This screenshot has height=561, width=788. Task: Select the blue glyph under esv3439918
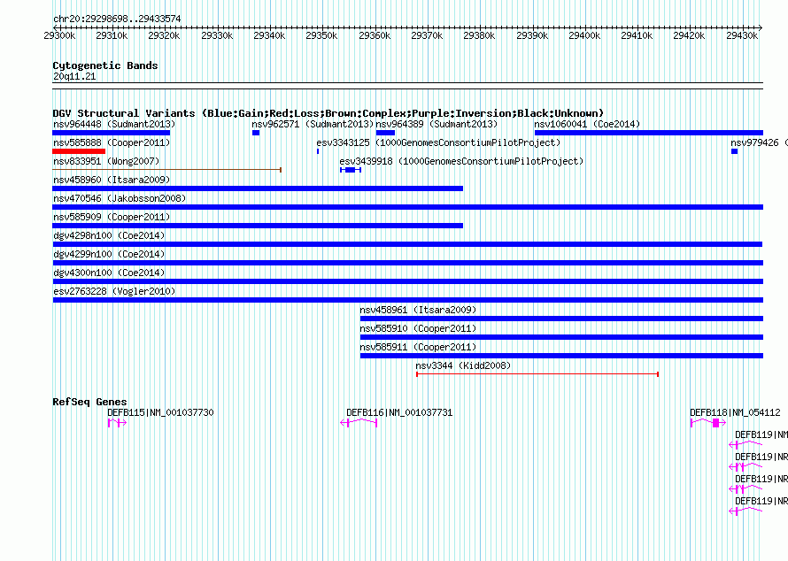(x=351, y=170)
